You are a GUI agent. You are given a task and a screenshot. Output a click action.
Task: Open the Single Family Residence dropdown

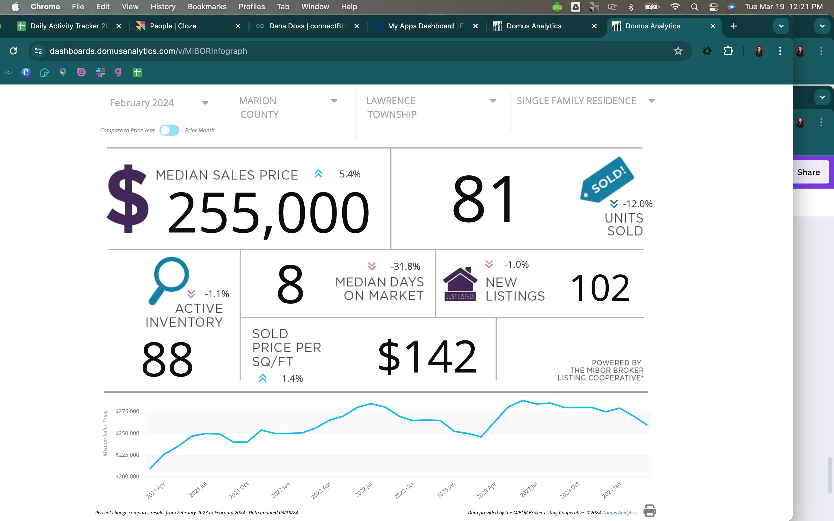pyautogui.click(x=651, y=101)
